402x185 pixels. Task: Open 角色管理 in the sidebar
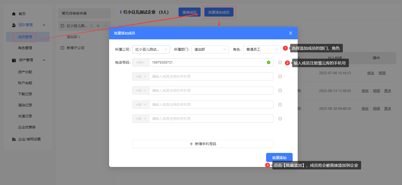[25, 48]
